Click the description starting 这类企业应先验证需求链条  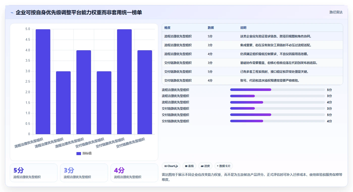(276, 36)
